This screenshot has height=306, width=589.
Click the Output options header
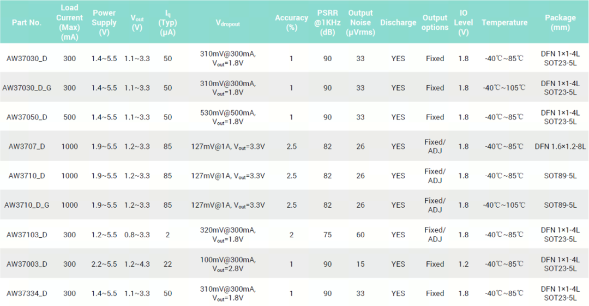click(435, 22)
